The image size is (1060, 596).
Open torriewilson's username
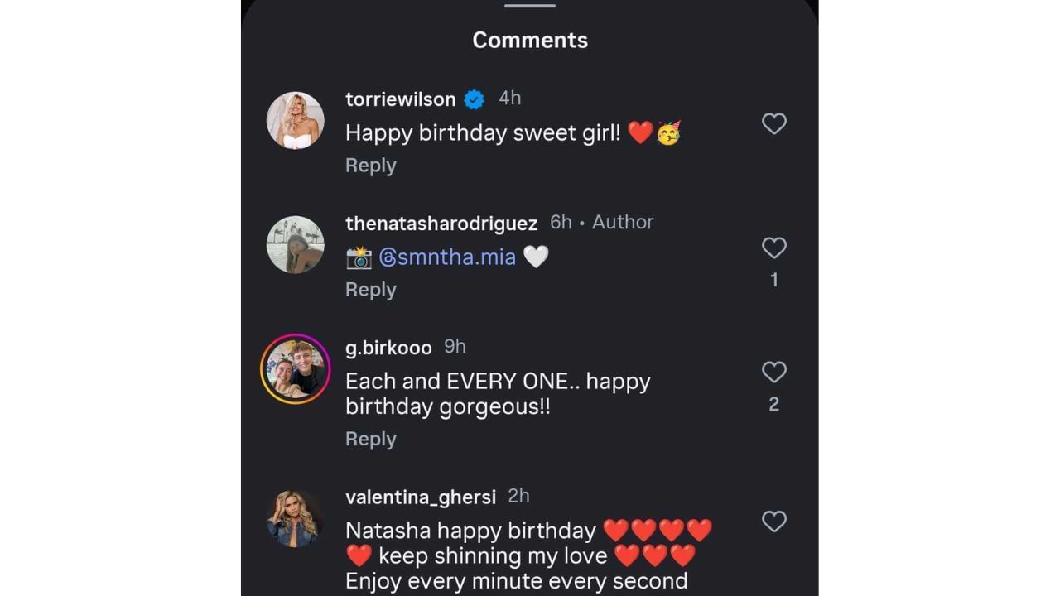pos(399,99)
